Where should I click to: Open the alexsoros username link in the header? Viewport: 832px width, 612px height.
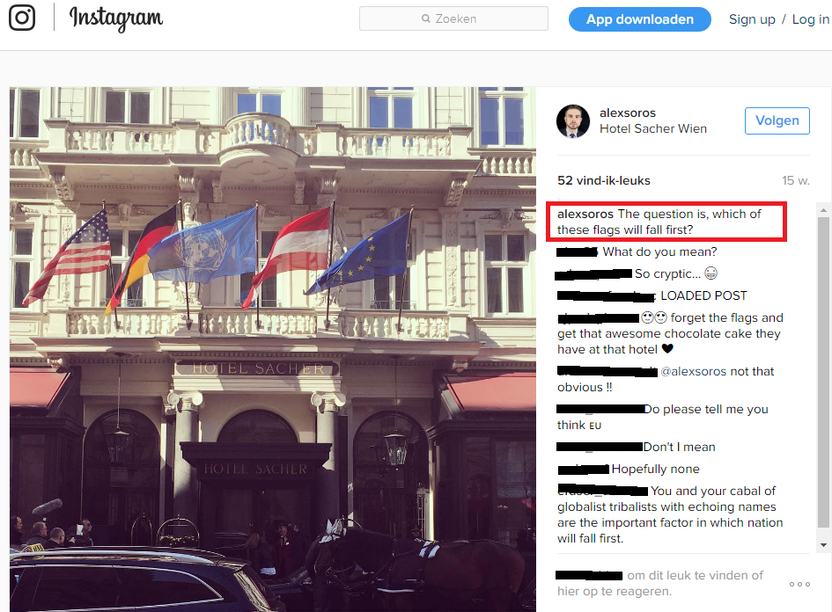click(x=627, y=113)
